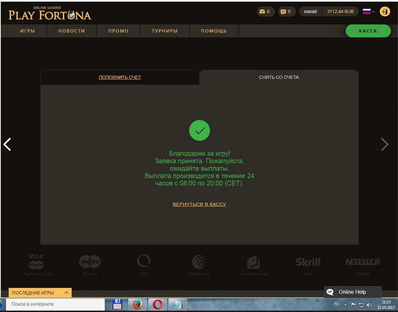
Task: Click the Online Help chat bubble icon
Action: tap(330, 292)
